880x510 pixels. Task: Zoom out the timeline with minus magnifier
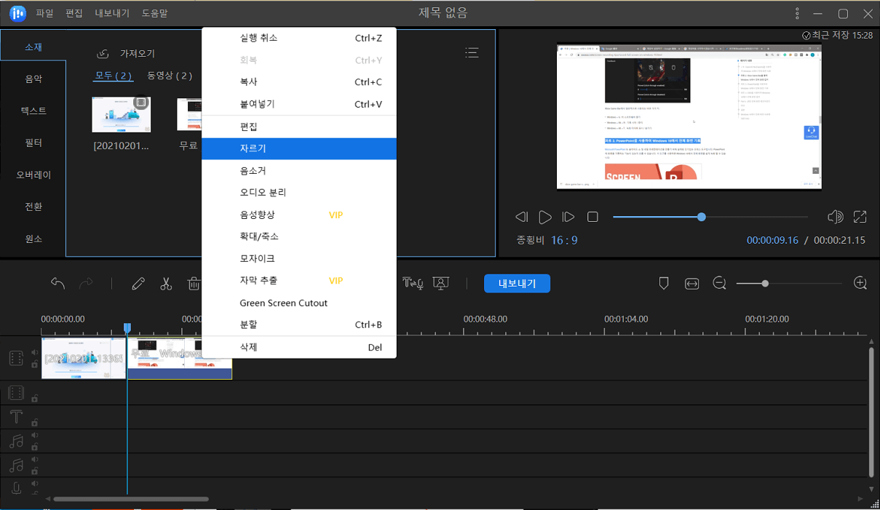[719, 283]
